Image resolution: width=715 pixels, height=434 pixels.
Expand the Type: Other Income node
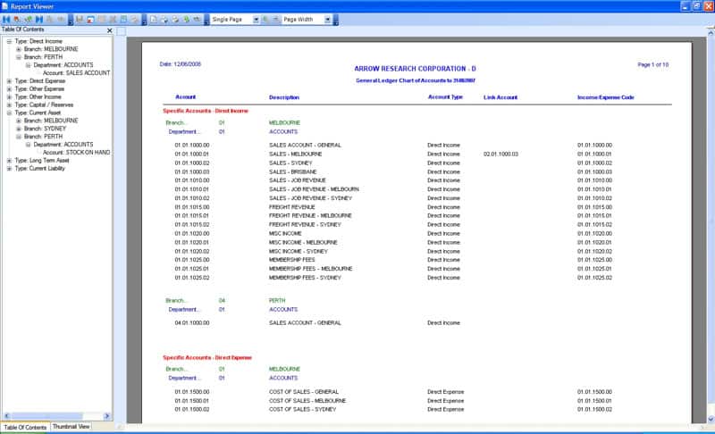coord(9,97)
